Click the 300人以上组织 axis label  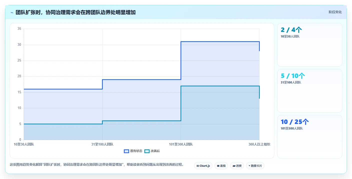click(259, 144)
